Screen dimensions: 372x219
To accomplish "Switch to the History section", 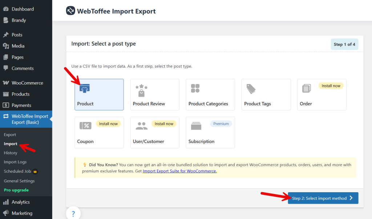I will click(x=11, y=153).
